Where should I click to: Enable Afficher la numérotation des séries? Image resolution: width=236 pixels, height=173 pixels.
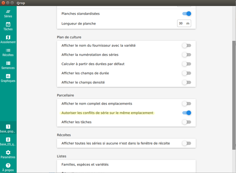coord(187,55)
